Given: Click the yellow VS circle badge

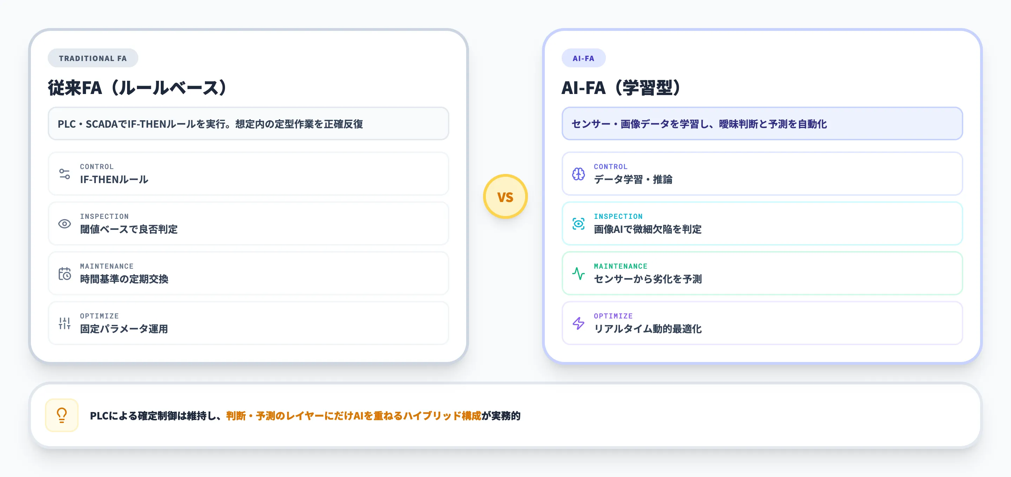Looking at the screenshot, I should (505, 196).
